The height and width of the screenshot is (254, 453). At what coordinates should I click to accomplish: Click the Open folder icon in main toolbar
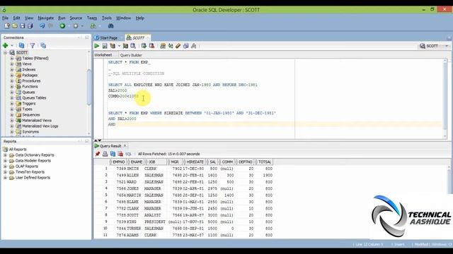14,26
